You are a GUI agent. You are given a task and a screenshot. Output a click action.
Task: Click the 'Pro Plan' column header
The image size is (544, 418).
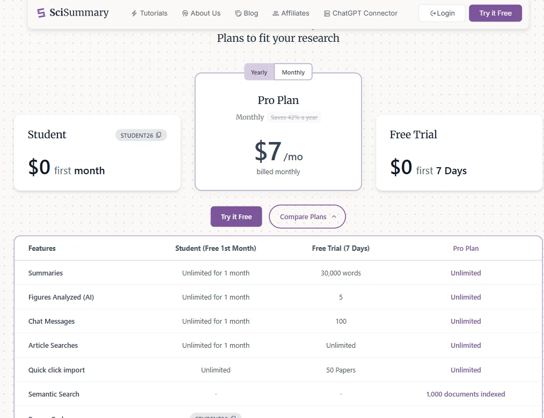point(466,248)
